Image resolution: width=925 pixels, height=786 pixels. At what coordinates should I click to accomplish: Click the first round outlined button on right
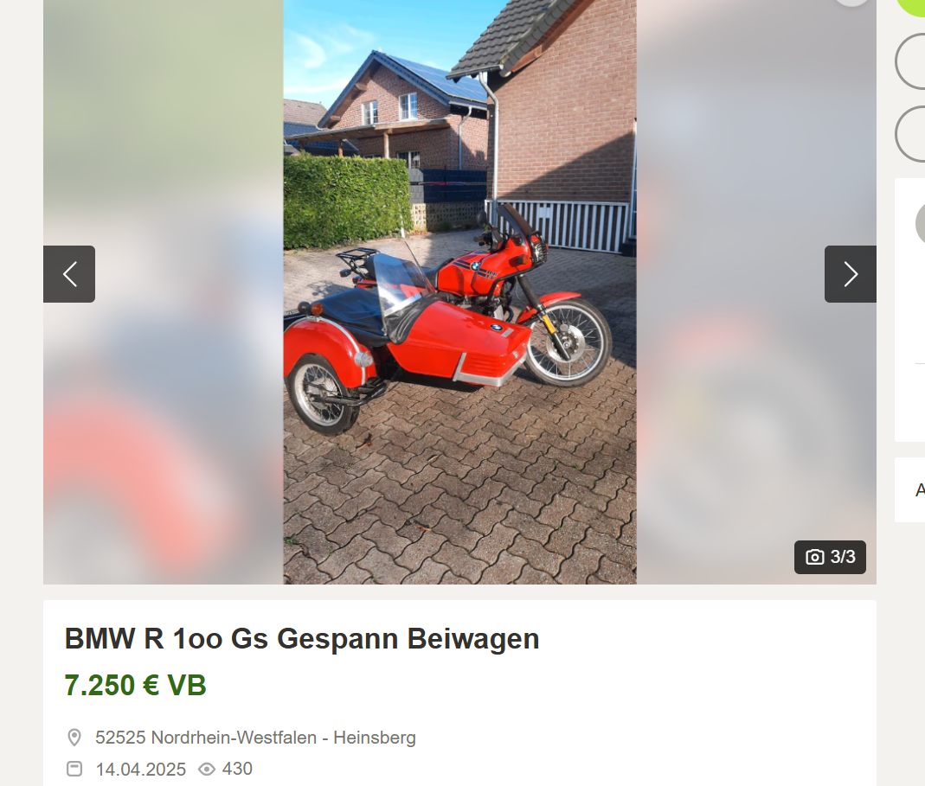coord(910,61)
